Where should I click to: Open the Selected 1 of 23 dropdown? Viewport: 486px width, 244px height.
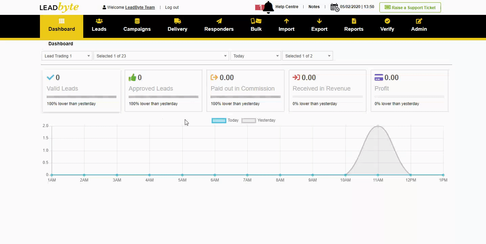pos(161,56)
